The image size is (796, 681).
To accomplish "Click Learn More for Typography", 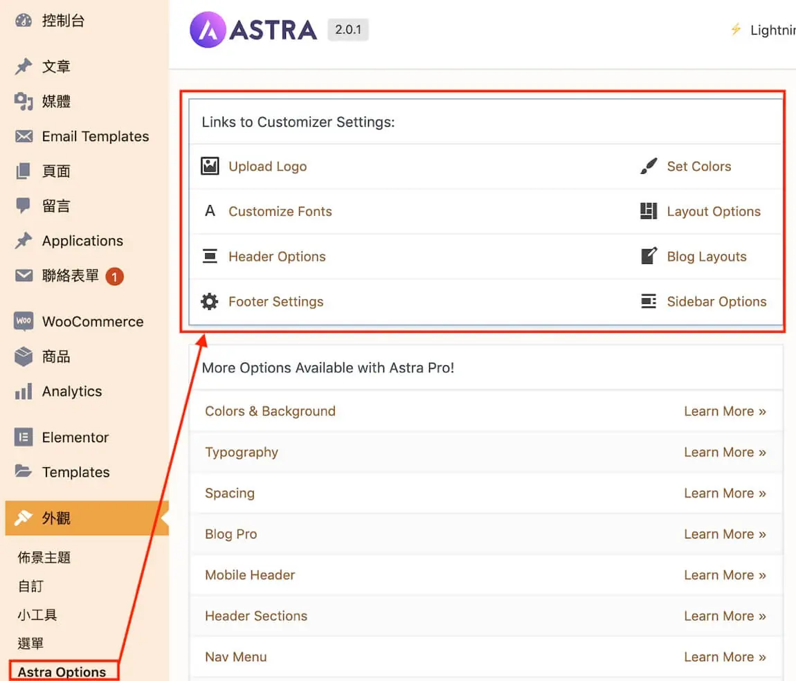I will coord(725,452).
